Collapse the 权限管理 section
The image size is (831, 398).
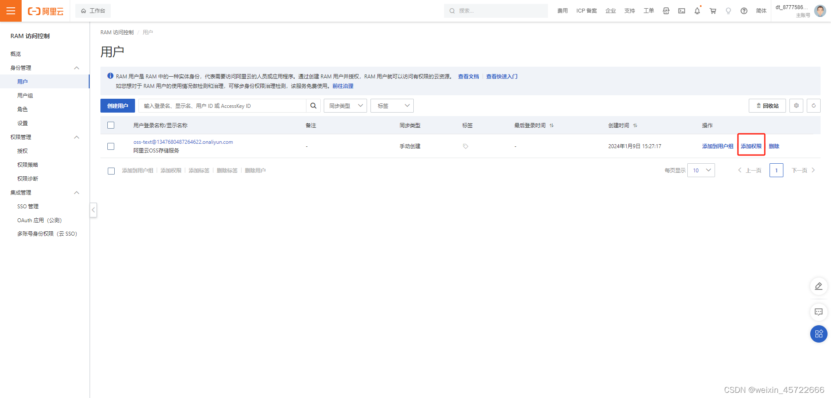click(77, 137)
